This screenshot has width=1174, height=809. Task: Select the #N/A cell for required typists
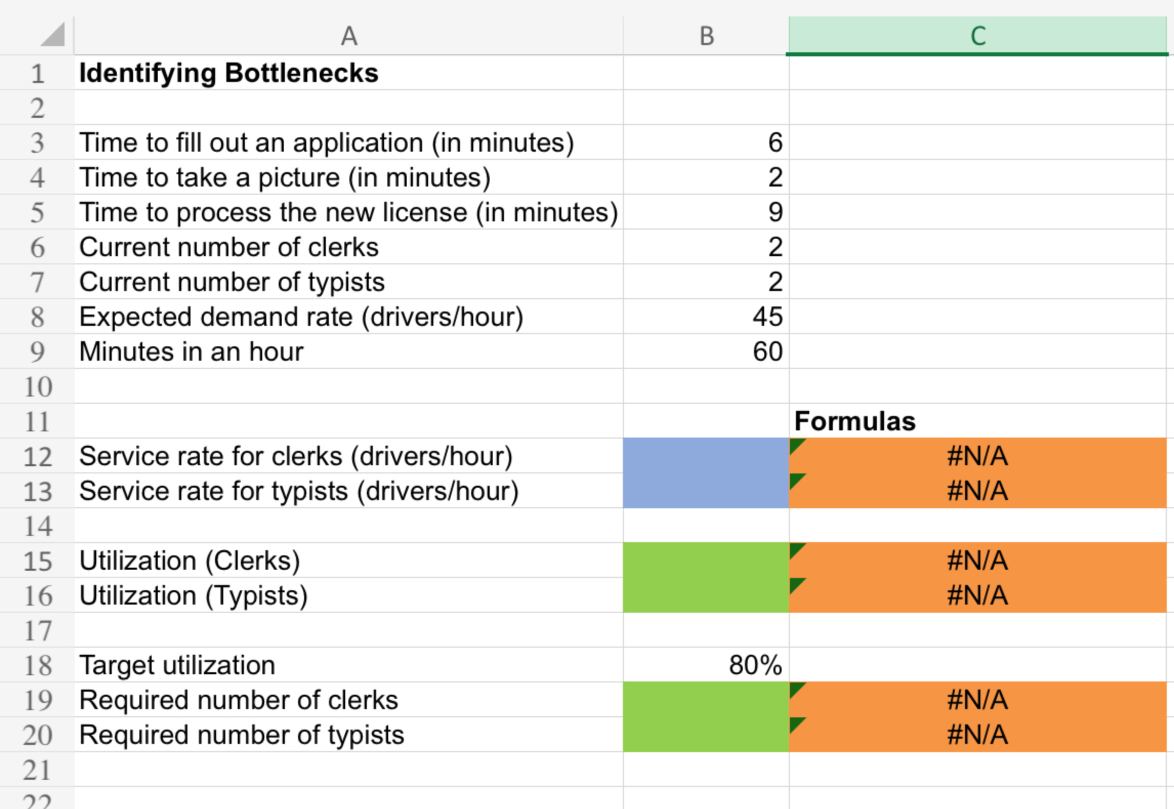[977, 735]
